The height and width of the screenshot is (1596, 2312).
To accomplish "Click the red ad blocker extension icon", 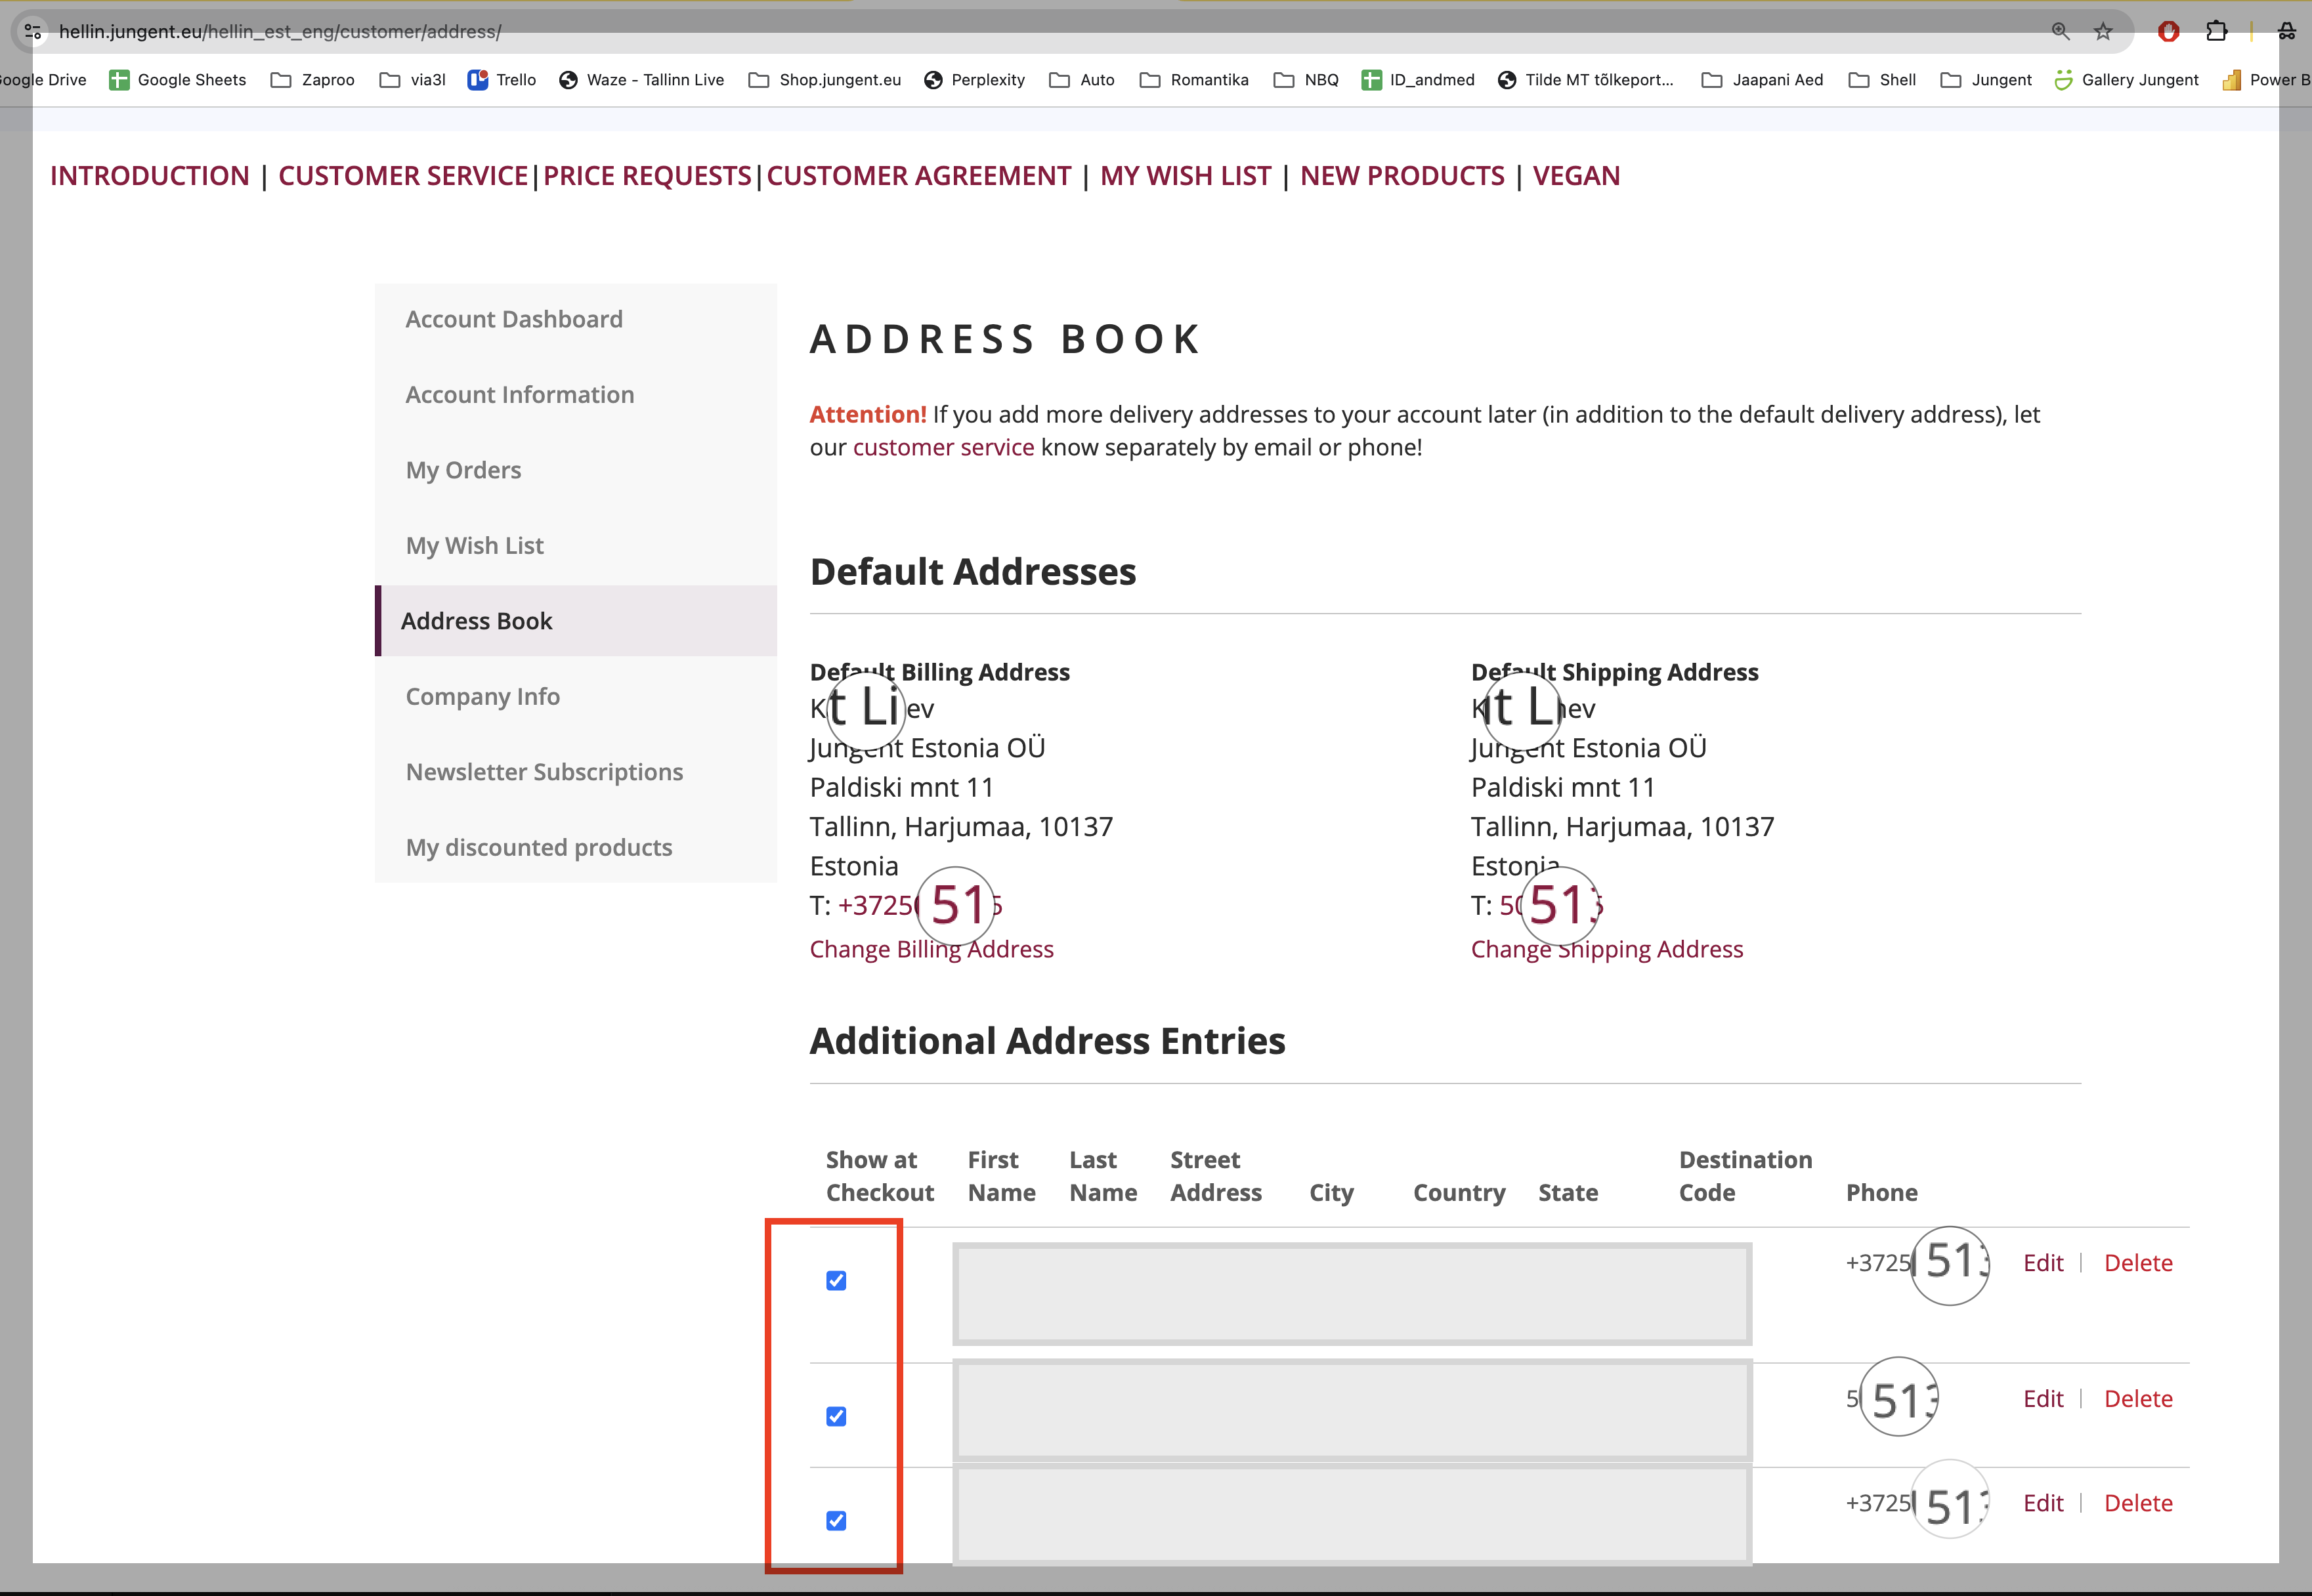I will (2168, 31).
